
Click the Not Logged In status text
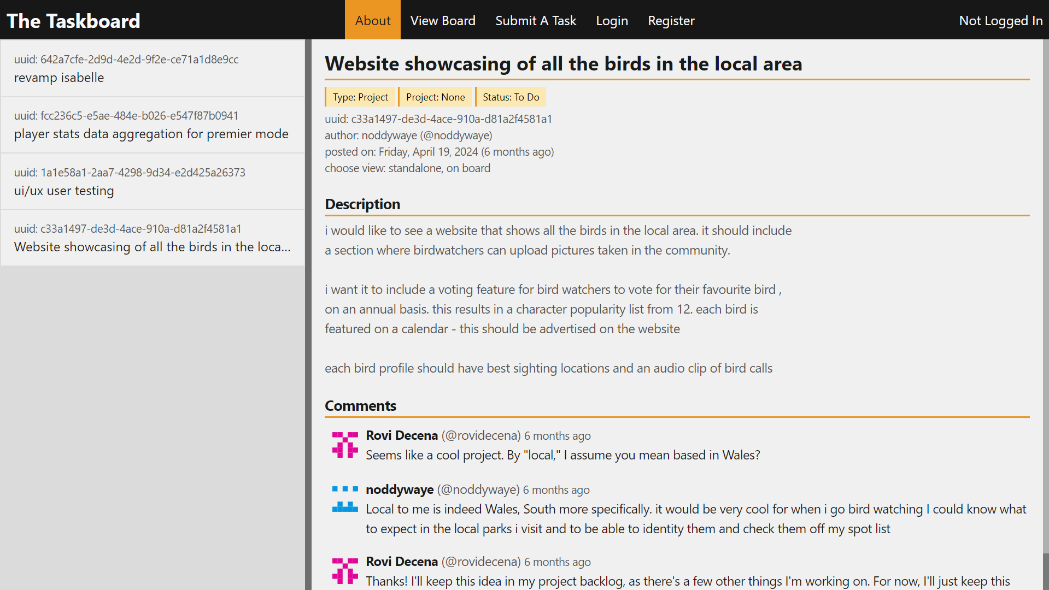pos(1001,20)
